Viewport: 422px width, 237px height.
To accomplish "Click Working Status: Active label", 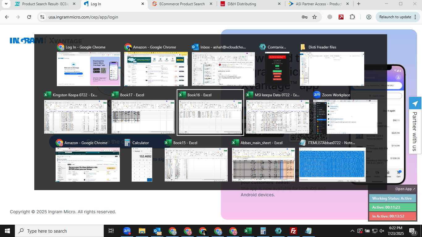I will (x=392, y=198).
